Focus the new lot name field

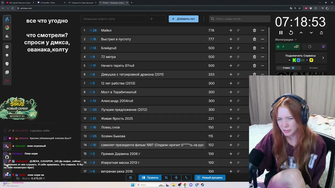pos(113,19)
